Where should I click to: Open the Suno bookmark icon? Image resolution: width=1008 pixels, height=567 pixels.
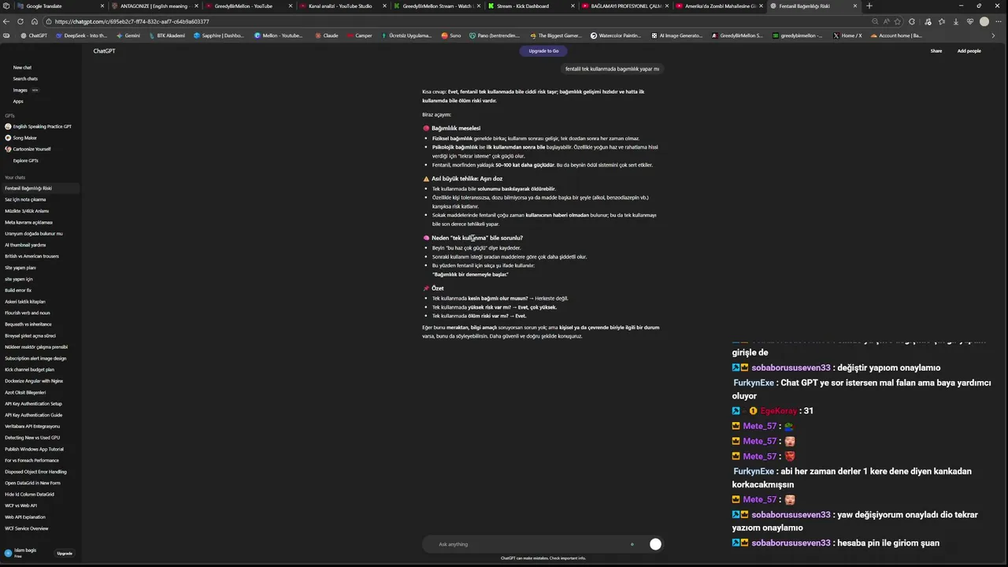[x=445, y=35]
